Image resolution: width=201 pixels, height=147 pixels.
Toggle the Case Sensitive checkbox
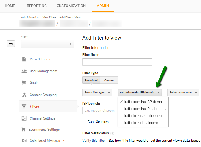point(84,122)
